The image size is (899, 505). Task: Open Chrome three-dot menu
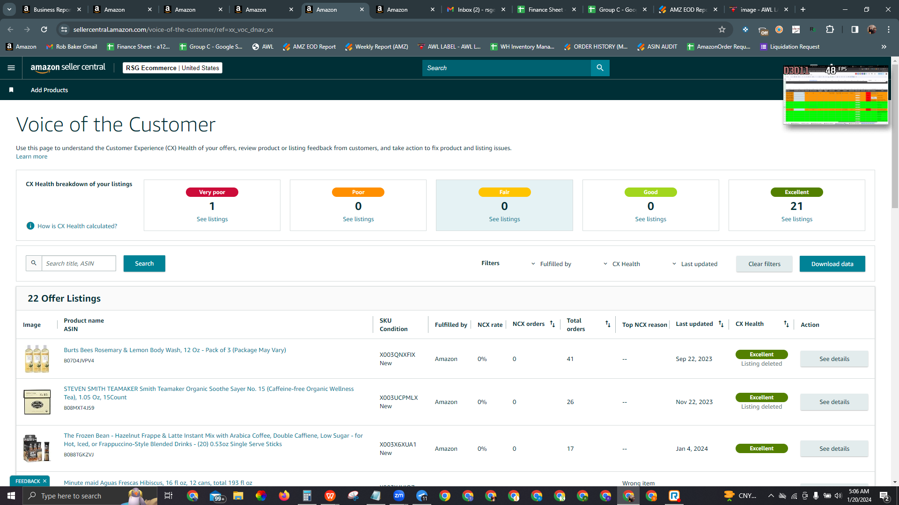889,29
